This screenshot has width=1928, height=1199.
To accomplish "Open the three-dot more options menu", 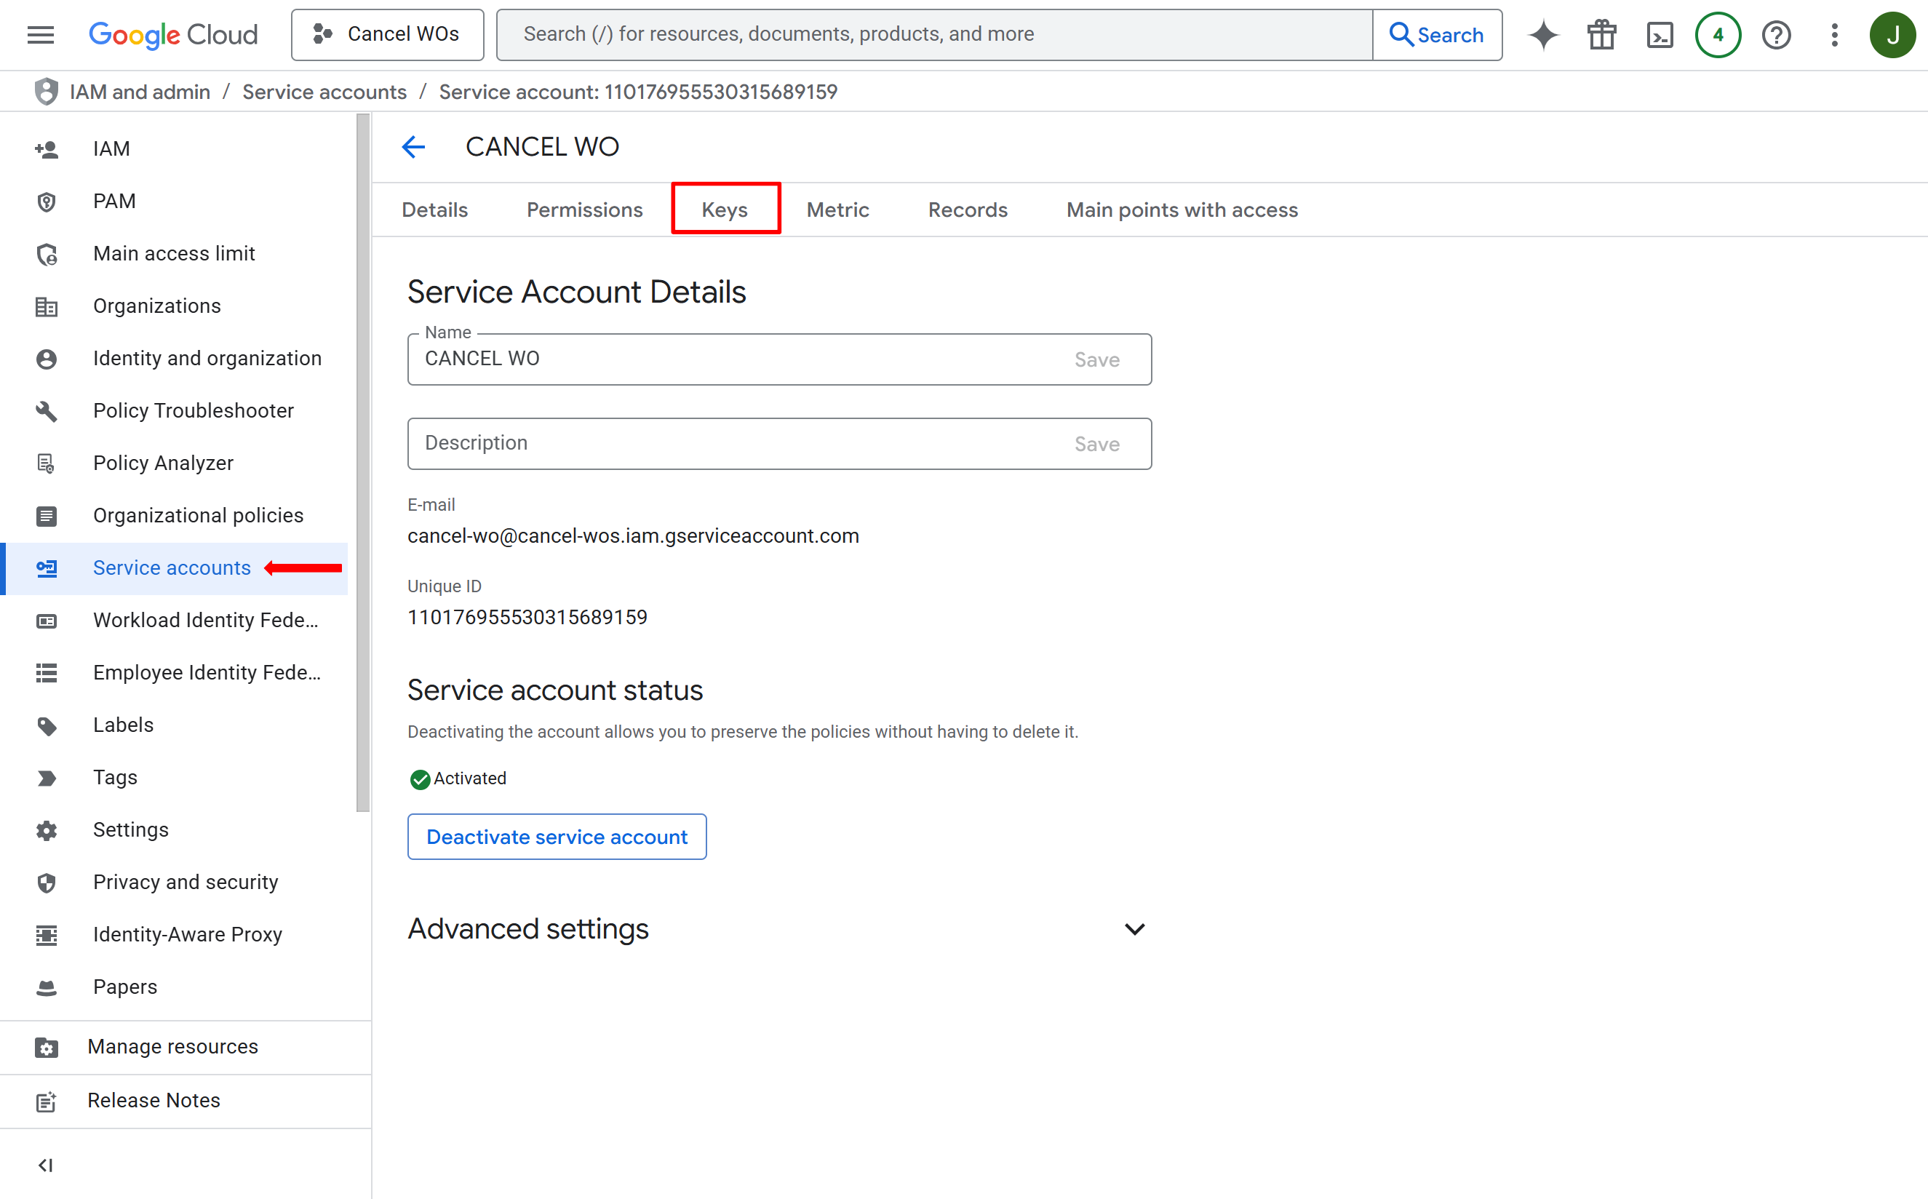I will tap(1833, 35).
